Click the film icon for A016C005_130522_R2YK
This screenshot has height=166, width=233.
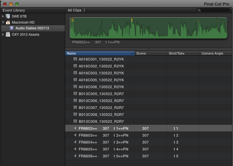click(75, 80)
